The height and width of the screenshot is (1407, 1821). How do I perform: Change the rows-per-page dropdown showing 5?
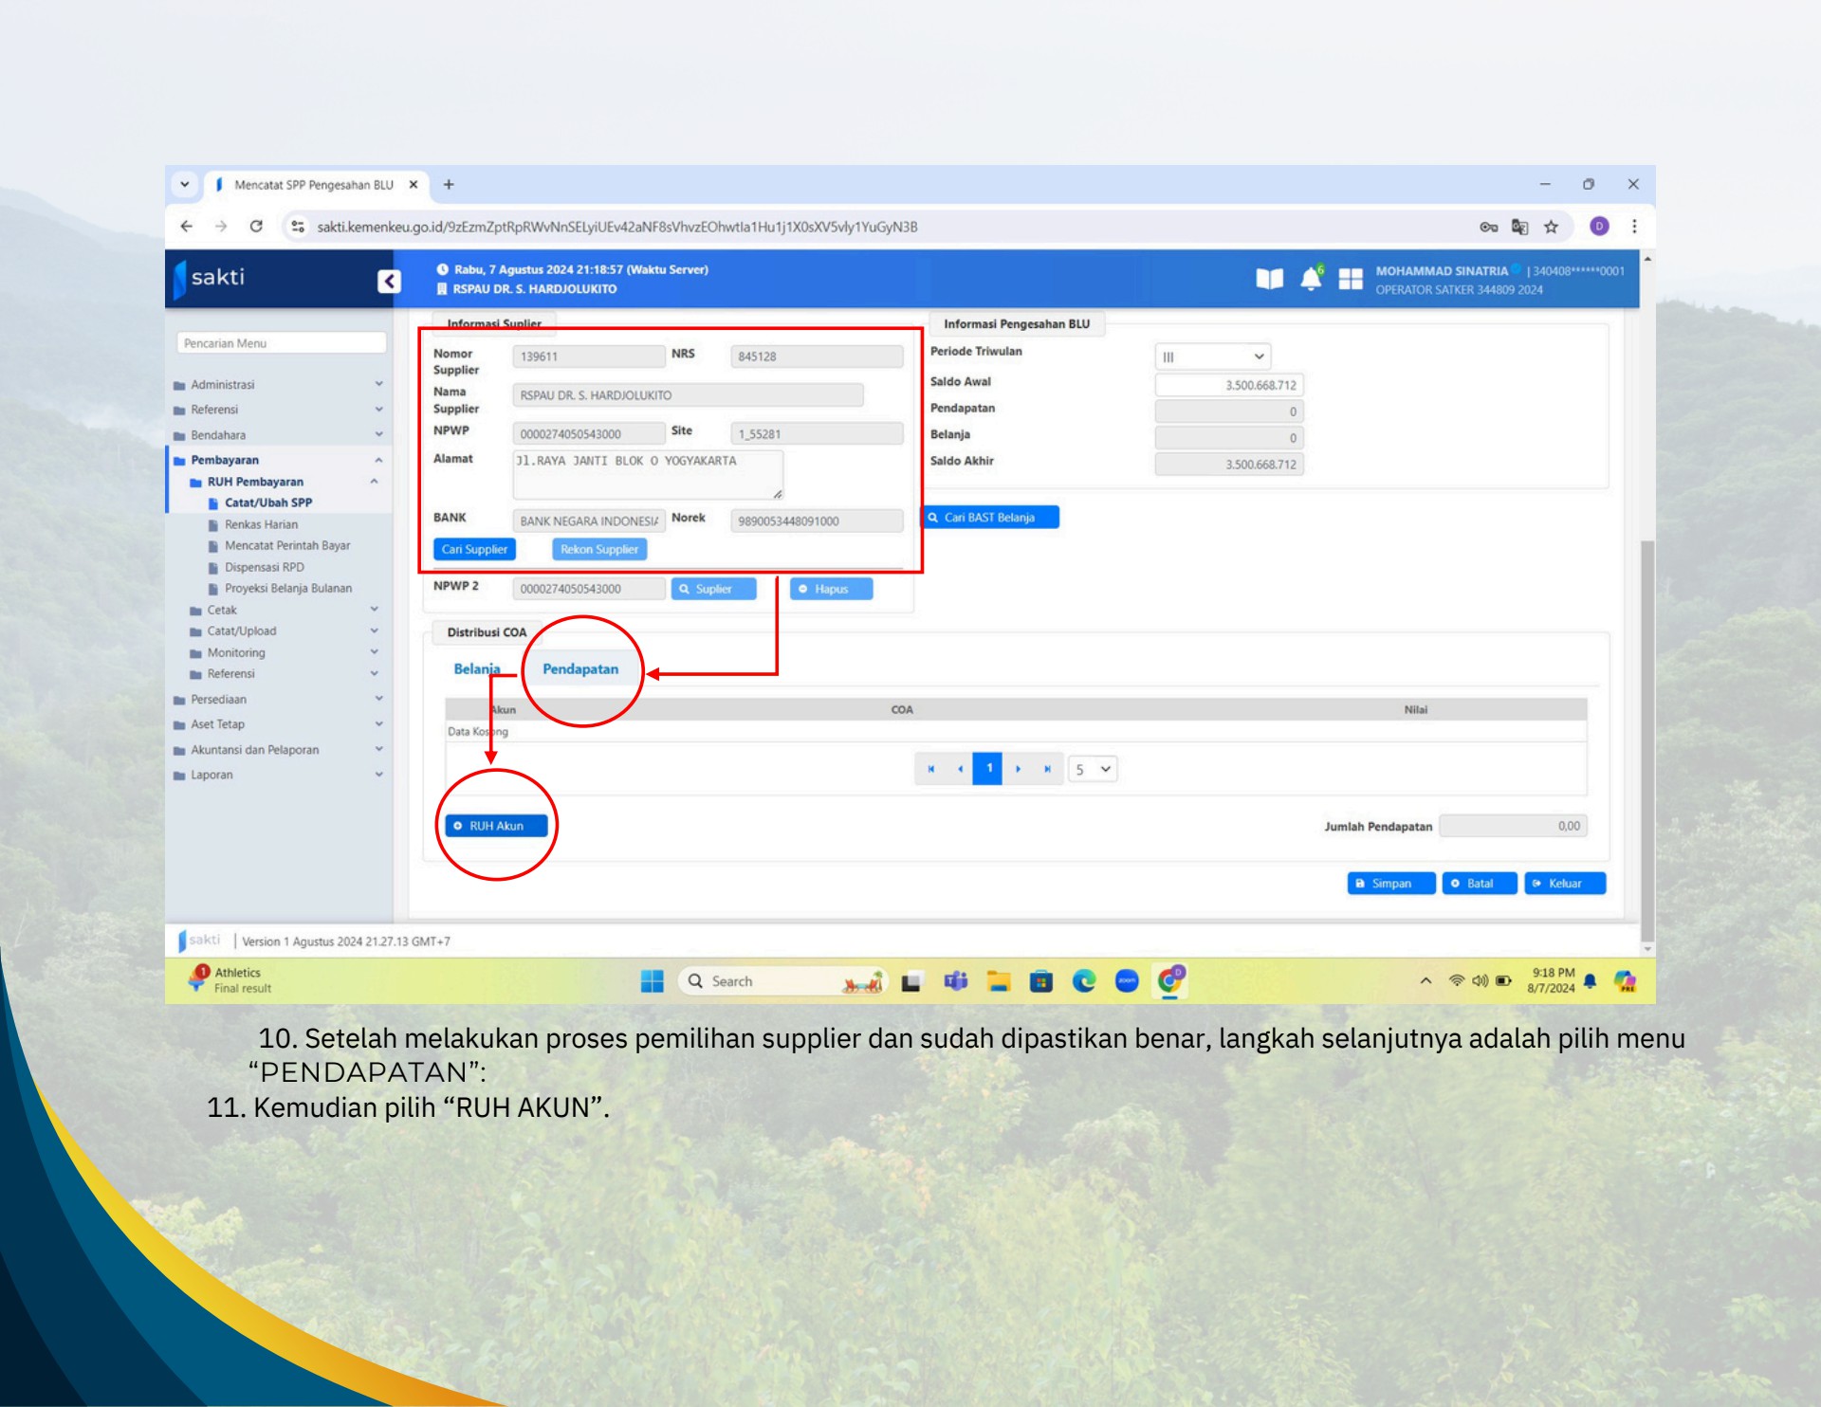coord(1091,769)
